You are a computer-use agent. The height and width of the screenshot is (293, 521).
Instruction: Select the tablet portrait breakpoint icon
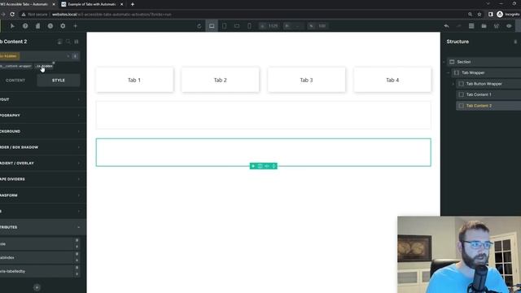point(225,26)
